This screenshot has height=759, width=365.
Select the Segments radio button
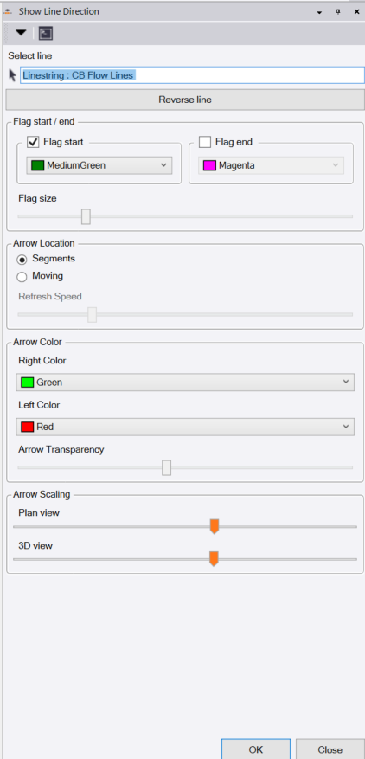[22, 260]
